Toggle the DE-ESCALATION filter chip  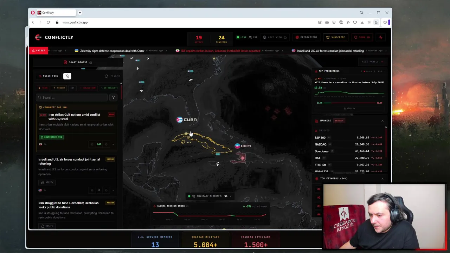pyautogui.click(x=109, y=88)
